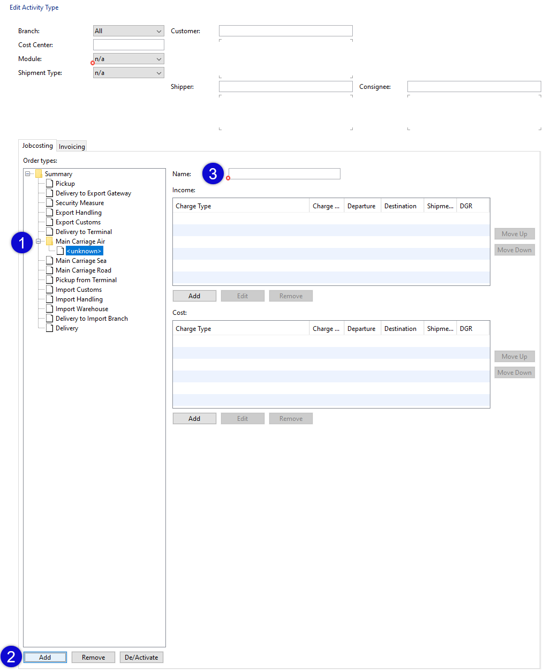Click the folder icon beside Main Carriage Air

[x=49, y=241]
